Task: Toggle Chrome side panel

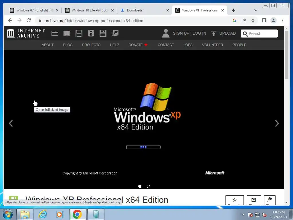Action: coord(264,20)
